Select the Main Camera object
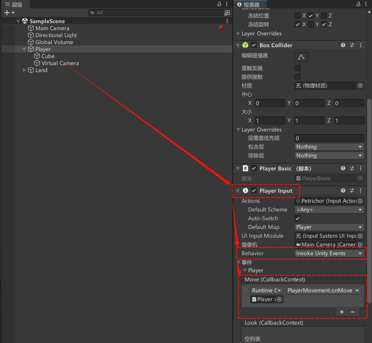This screenshot has height=343, width=372. click(52, 28)
